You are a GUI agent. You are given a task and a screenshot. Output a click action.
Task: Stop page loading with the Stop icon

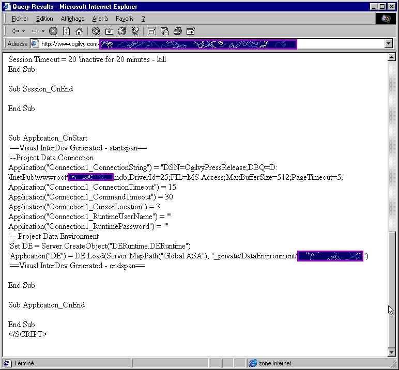pos(53,31)
